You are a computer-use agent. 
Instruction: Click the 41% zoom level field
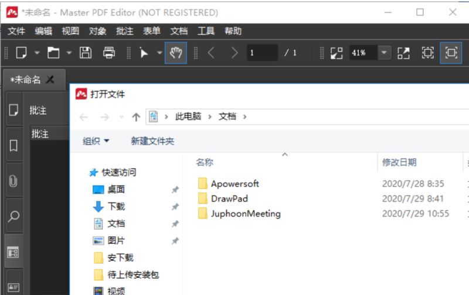tap(363, 53)
